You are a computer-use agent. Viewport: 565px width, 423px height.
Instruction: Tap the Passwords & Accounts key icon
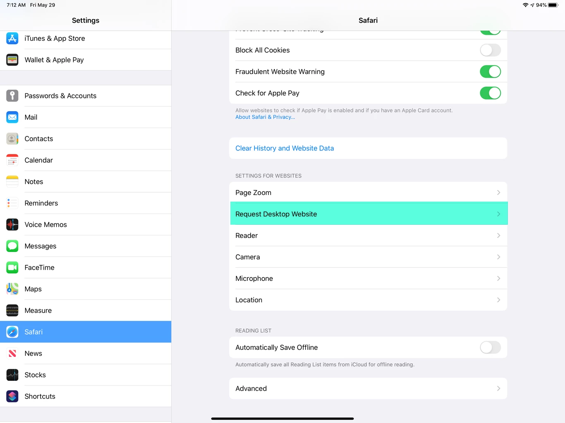[x=12, y=96]
